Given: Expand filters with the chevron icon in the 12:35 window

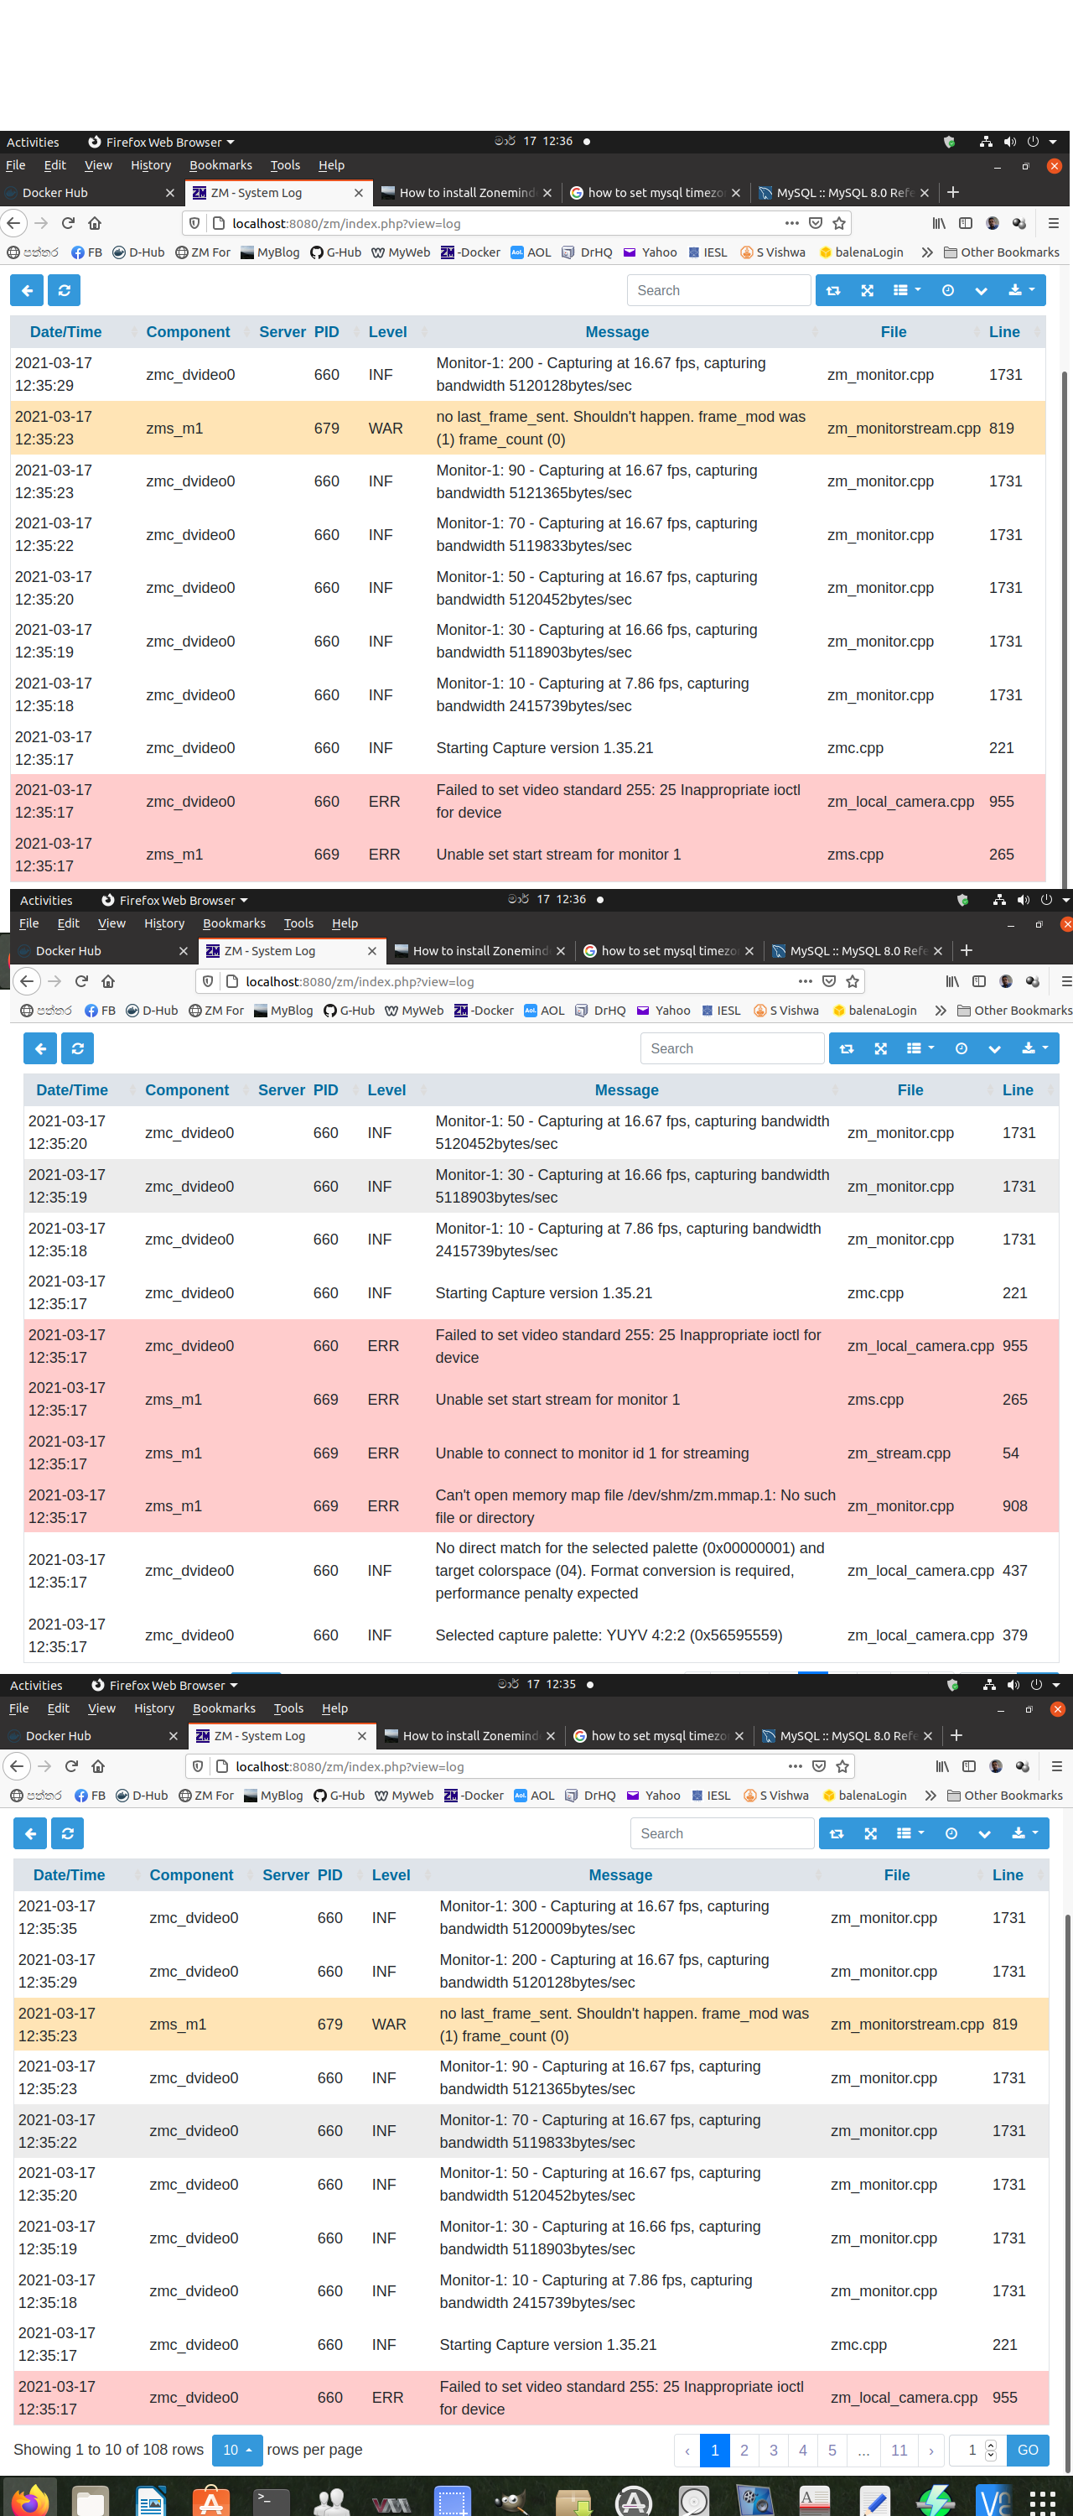Looking at the screenshot, I should point(984,1833).
